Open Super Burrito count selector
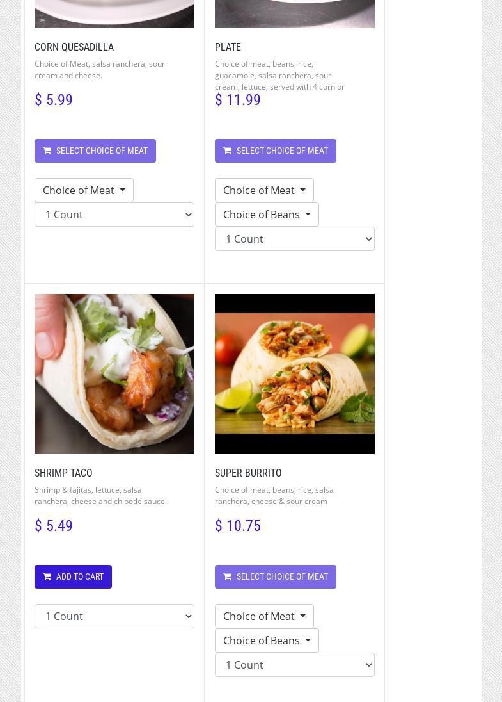 pyautogui.click(x=295, y=665)
